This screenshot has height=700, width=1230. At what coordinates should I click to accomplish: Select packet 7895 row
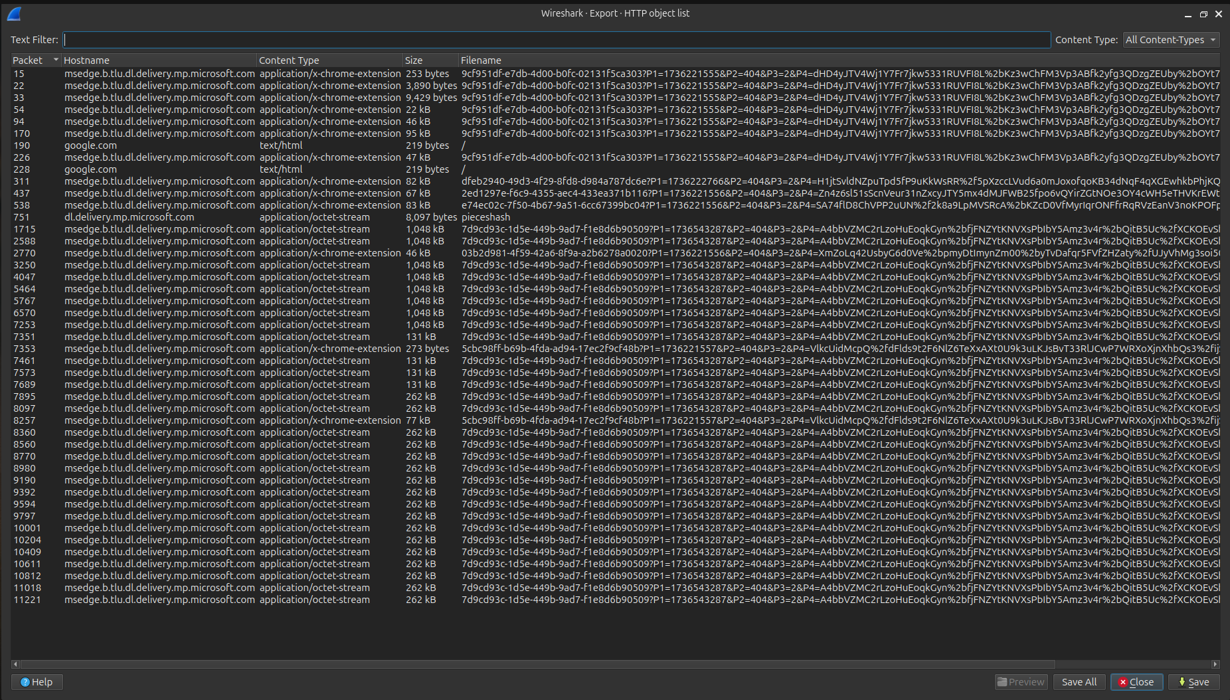tap(616, 396)
